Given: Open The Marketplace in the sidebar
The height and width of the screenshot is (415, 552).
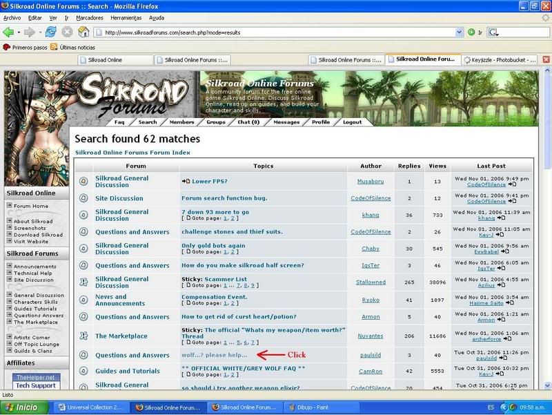Looking at the screenshot, I should [x=36, y=322].
